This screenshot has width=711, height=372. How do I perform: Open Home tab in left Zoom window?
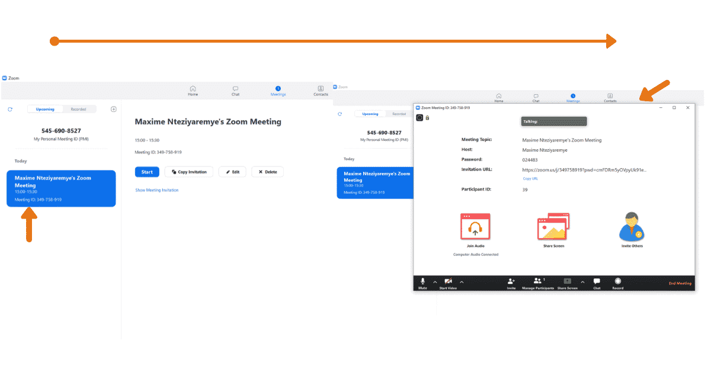coord(193,91)
